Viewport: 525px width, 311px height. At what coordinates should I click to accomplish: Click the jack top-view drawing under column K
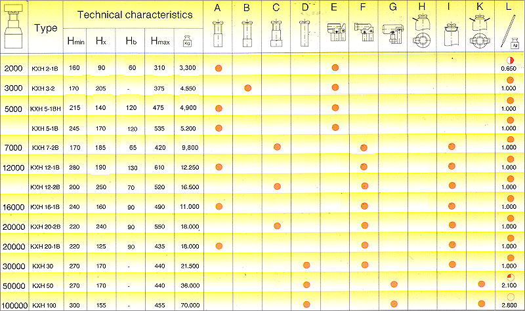(480, 31)
